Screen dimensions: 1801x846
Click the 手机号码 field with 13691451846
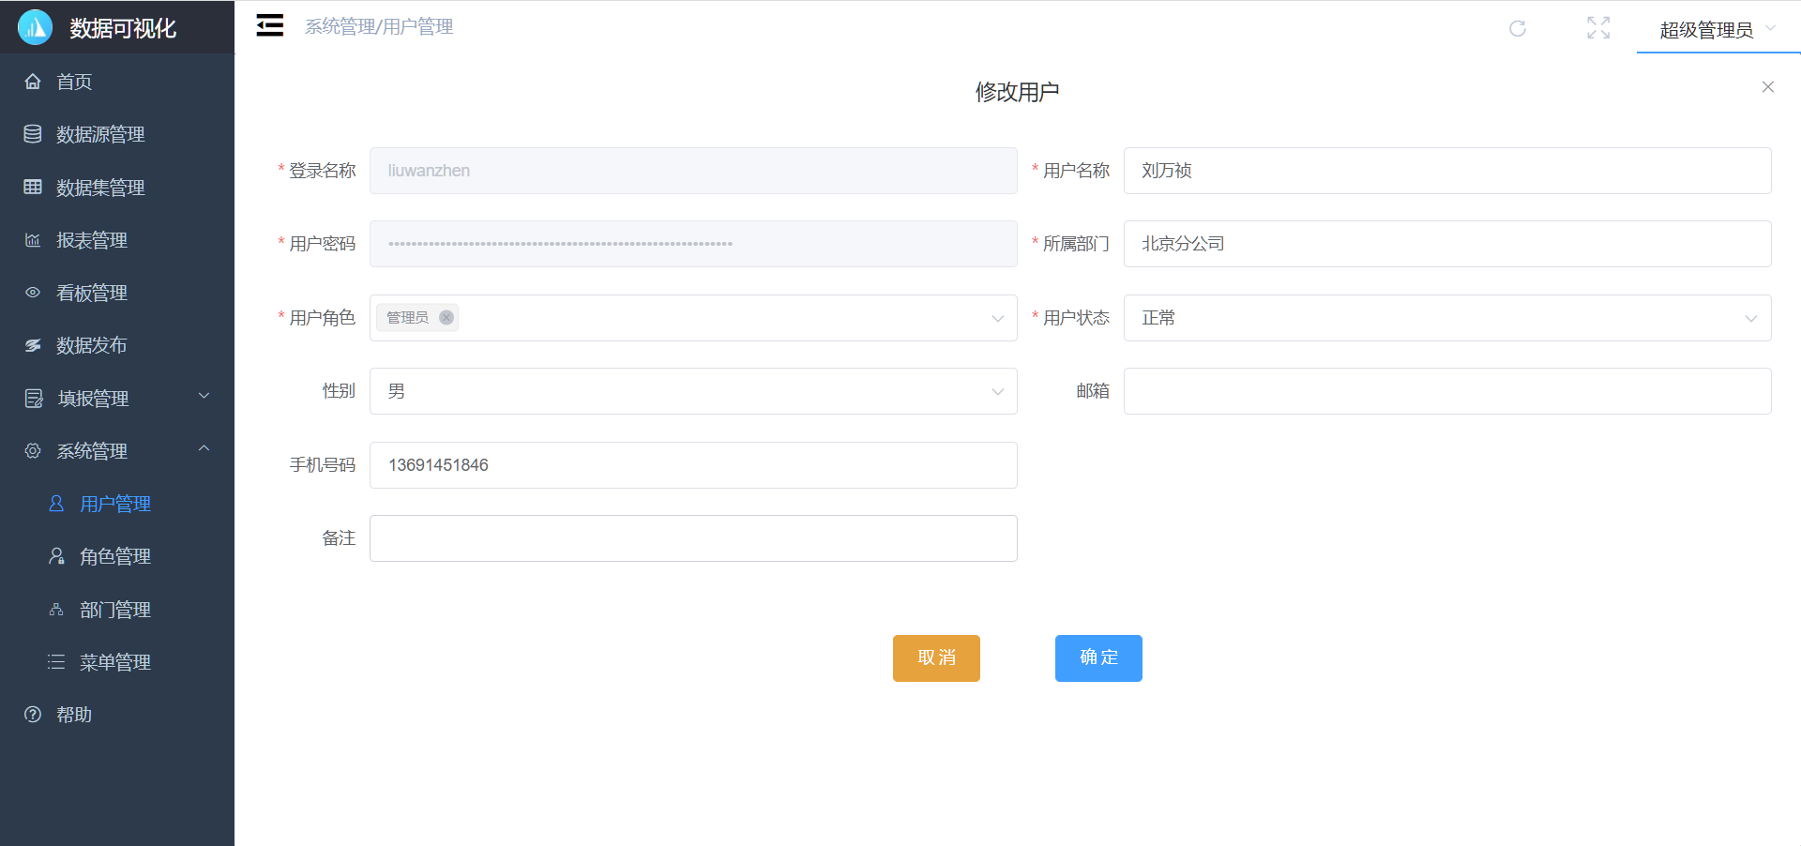point(693,465)
